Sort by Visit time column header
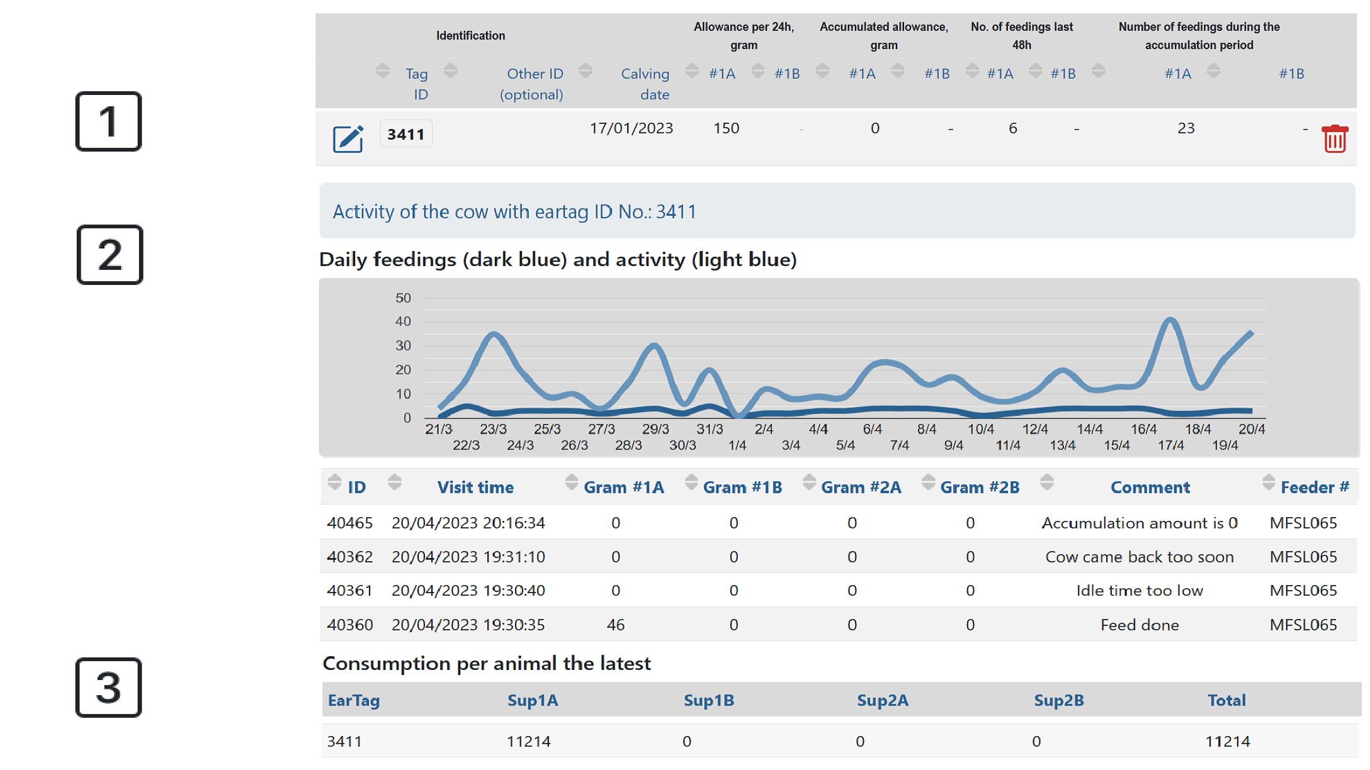 475,487
